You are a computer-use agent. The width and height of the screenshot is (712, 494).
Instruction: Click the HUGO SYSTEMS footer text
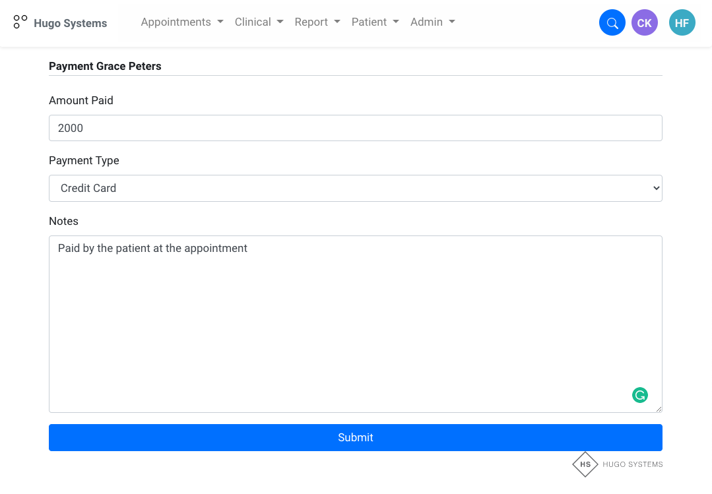[x=632, y=464]
